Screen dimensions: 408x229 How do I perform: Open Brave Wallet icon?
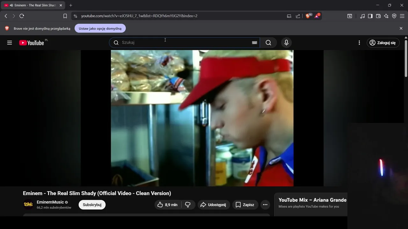(x=378, y=16)
